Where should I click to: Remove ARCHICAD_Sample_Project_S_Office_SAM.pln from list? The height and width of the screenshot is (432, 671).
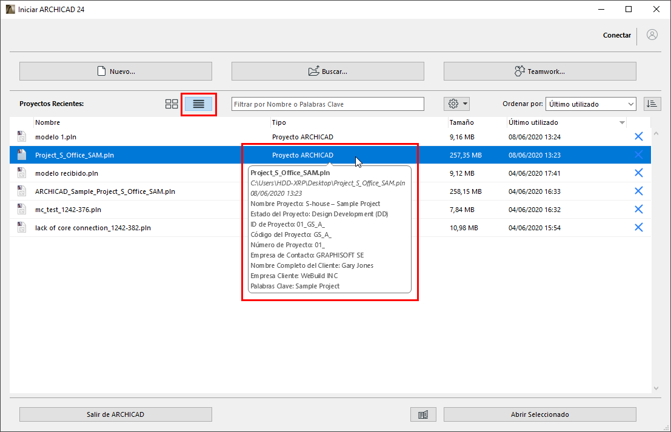click(638, 191)
